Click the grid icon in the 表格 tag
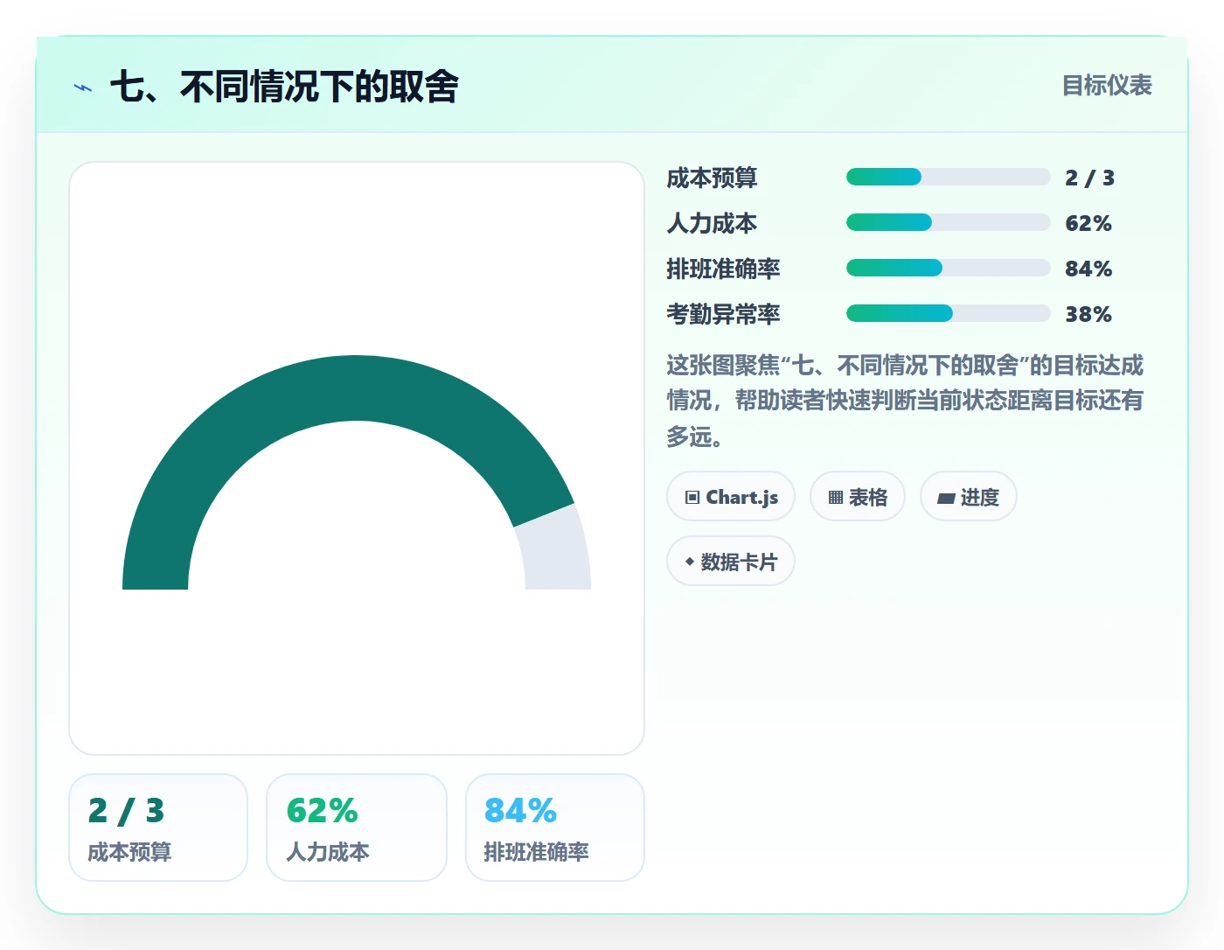 (836, 498)
